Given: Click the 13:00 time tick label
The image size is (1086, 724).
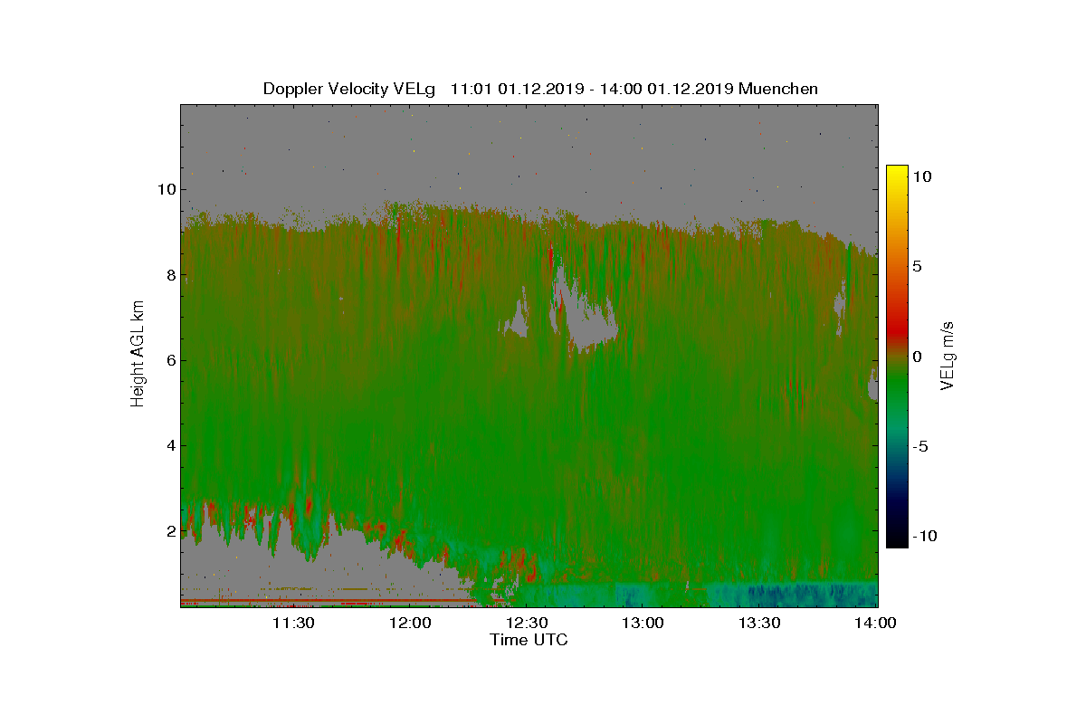Looking at the screenshot, I should pyautogui.click(x=644, y=623).
